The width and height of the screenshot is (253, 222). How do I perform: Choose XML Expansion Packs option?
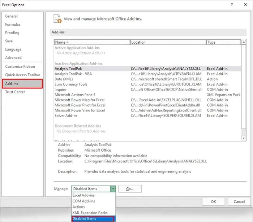(x=93, y=213)
